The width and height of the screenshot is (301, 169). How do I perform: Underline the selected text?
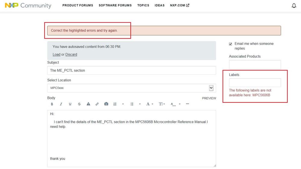click(x=70, y=104)
